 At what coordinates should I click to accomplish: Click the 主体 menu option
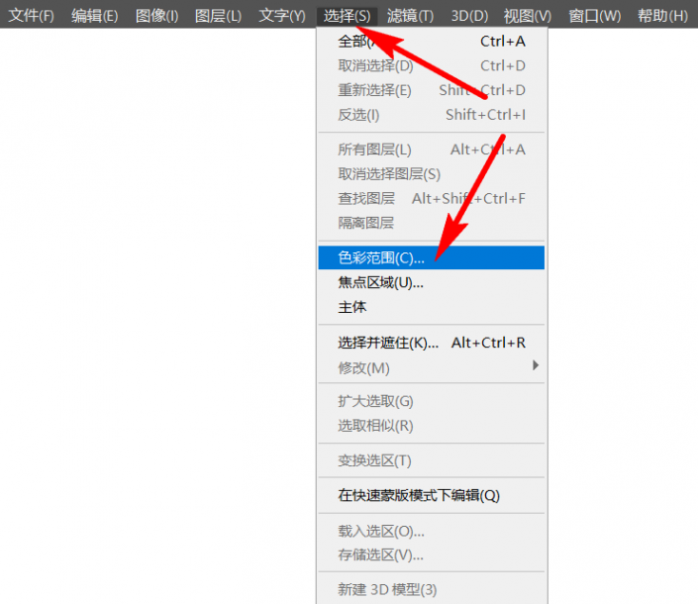point(352,308)
